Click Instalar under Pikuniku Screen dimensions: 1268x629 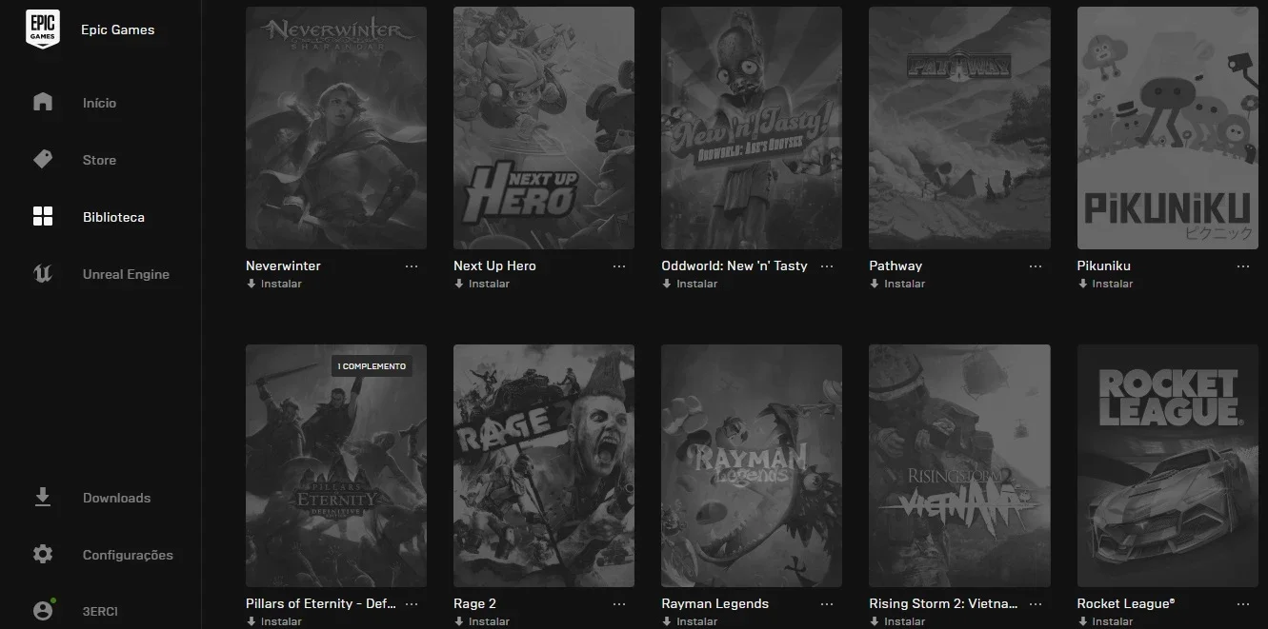pyautogui.click(x=1105, y=284)
